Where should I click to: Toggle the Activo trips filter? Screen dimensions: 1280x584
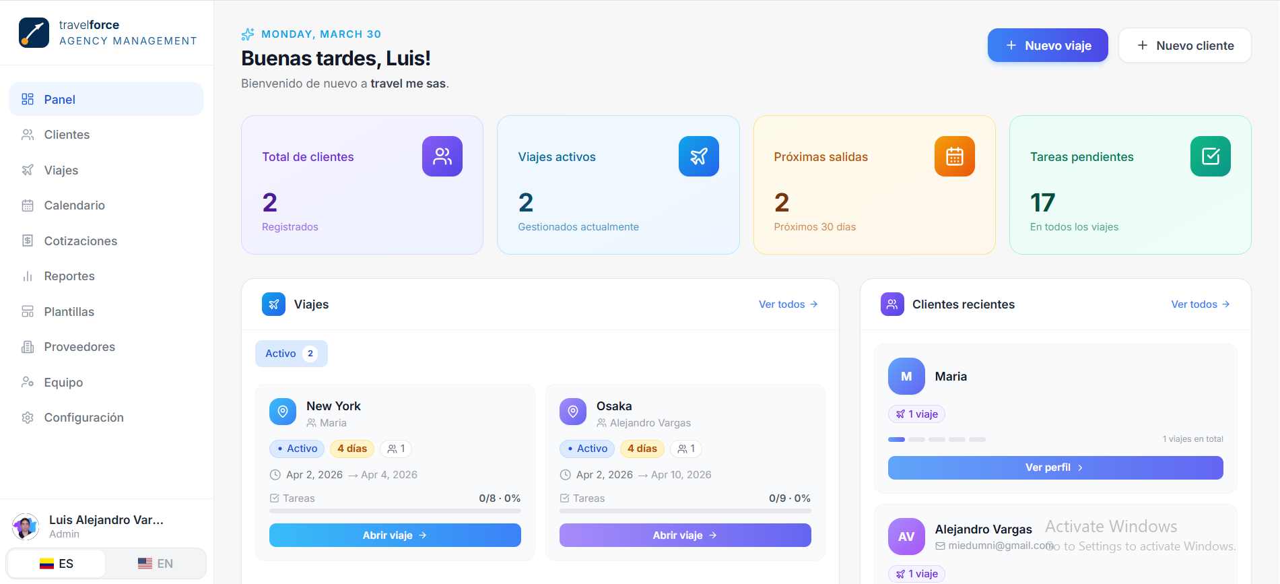pyautogui.click(x=291, y=354)
